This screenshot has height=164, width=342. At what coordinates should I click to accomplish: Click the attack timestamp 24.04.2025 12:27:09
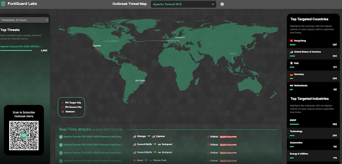pyautogui.click(x=107, y=130)
